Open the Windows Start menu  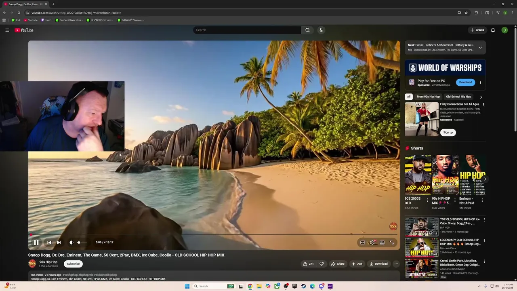click(x=187, y=286)
